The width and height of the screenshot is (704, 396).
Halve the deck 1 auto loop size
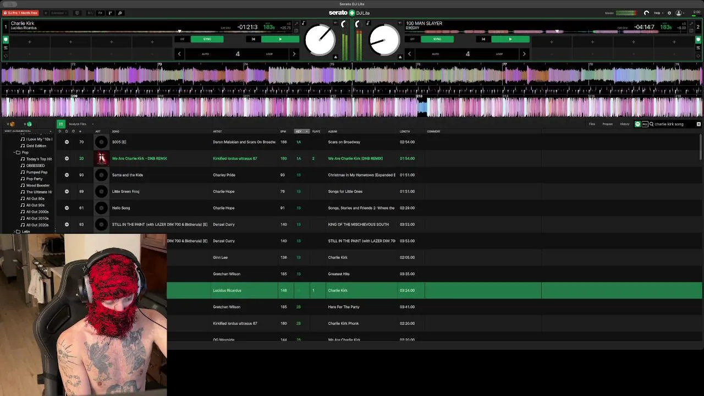pos(179,54)
